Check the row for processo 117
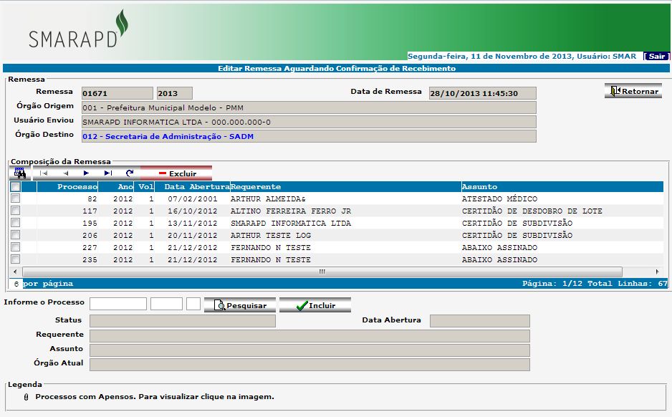Screen dimensions: 672x417 click(16, 211)
